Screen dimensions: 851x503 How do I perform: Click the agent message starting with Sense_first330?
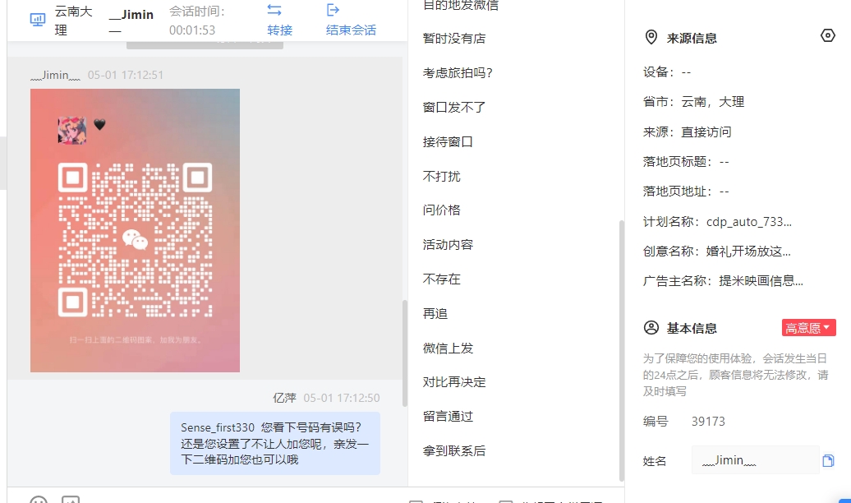275,443
